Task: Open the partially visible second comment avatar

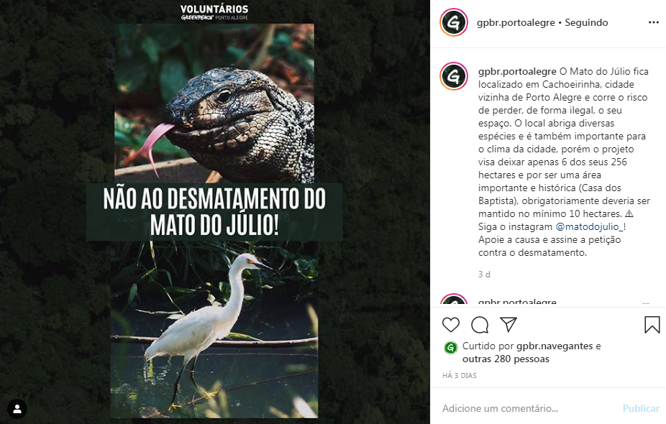Action: pyautogui.click(x=454, y=300)
